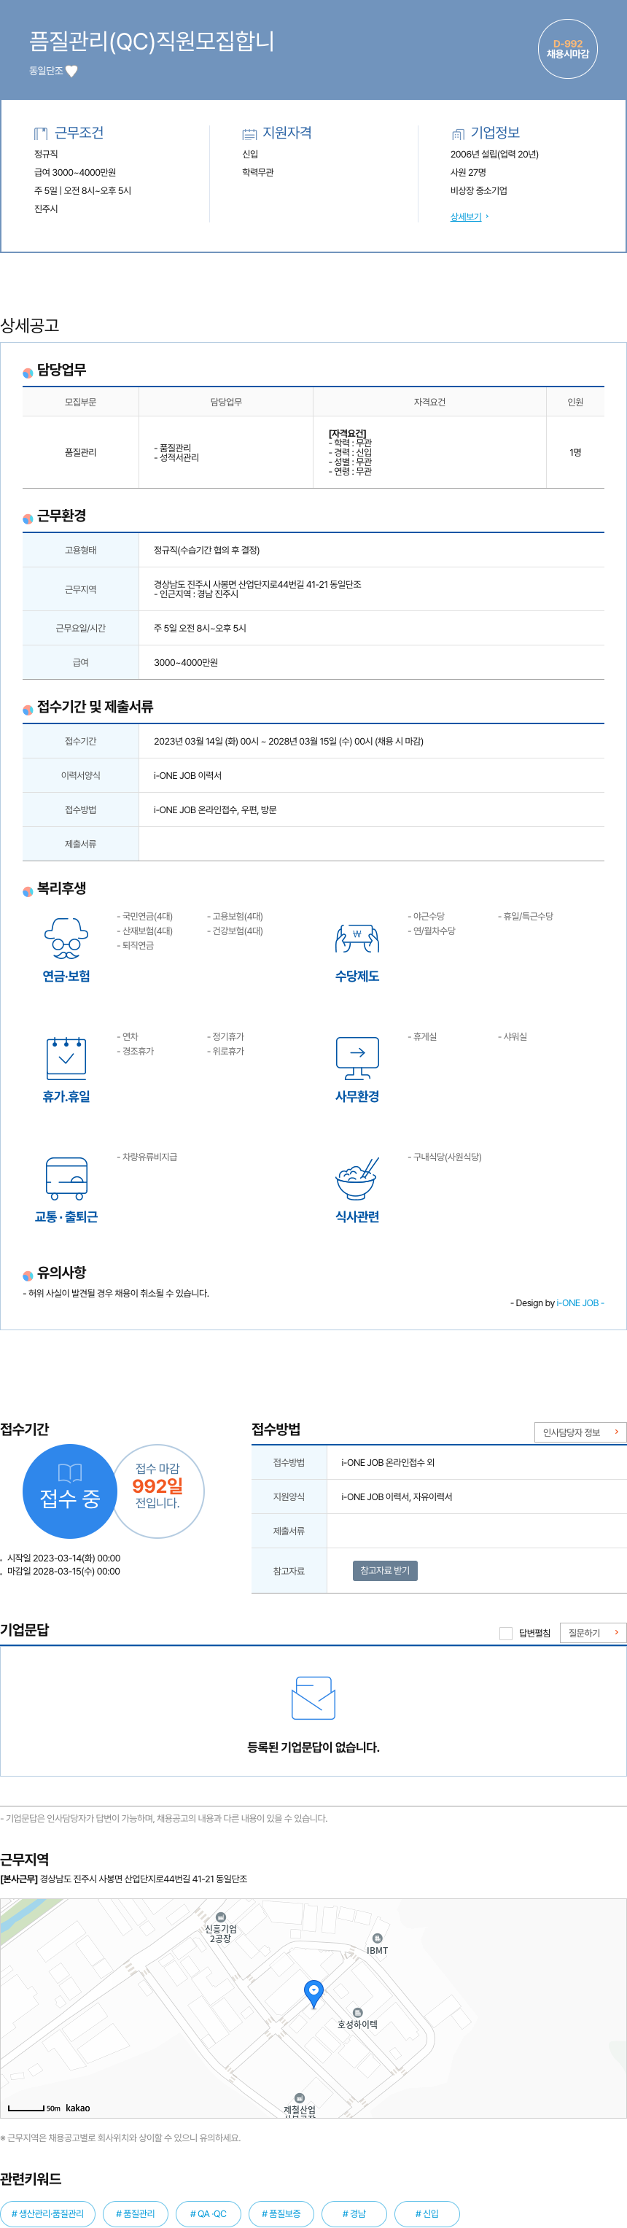Click the 품질관리(QC)직원모집합니다 job title

[152, 41]
